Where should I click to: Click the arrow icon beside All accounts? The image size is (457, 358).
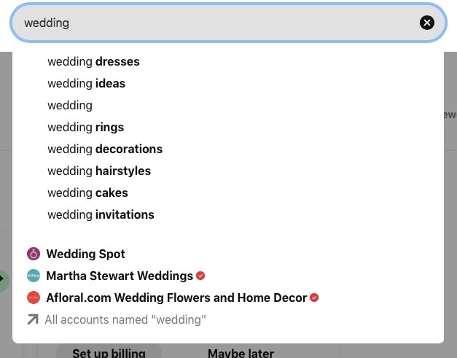point(33,319)
